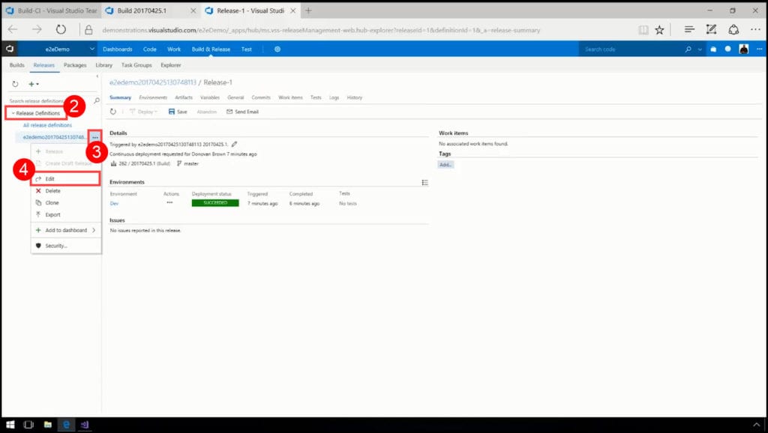
Task: Click Save in release toolbar
Action: coord(178,112)
